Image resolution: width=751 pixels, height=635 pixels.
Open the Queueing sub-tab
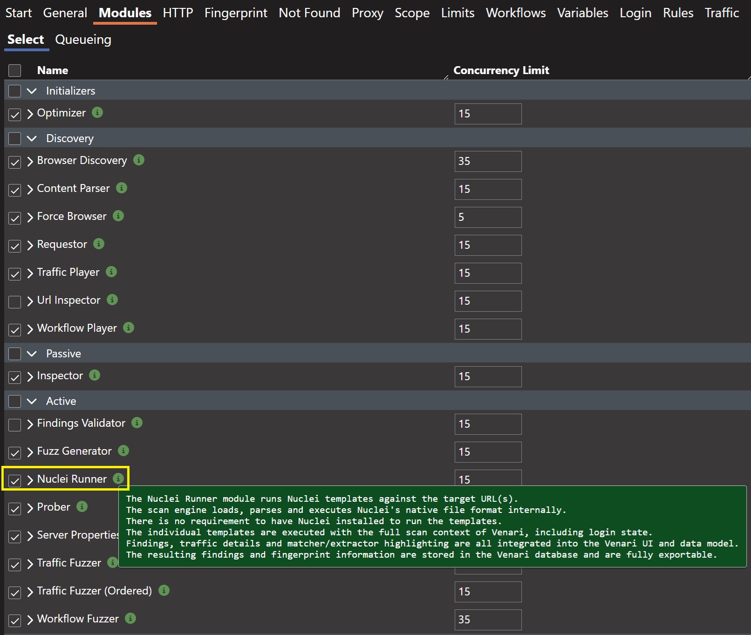tap(83, 40)
